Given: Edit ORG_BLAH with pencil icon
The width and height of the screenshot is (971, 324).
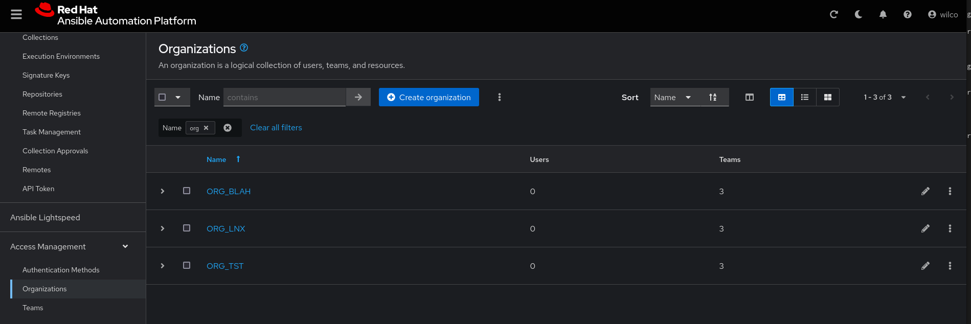Looking at the screenshot, I should coord(925,191).
